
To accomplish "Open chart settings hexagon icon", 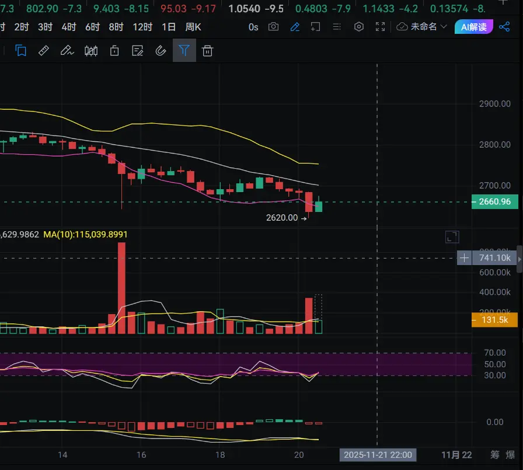I will (359, 27).
